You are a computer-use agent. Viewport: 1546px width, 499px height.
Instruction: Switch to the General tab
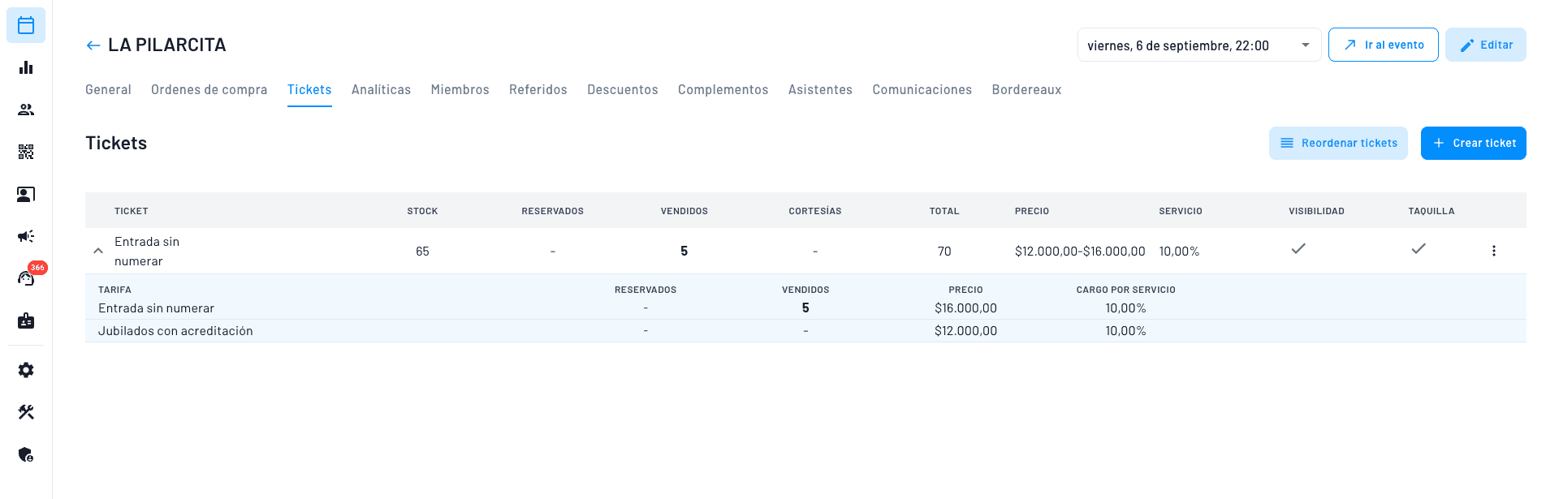click(108, 90)
